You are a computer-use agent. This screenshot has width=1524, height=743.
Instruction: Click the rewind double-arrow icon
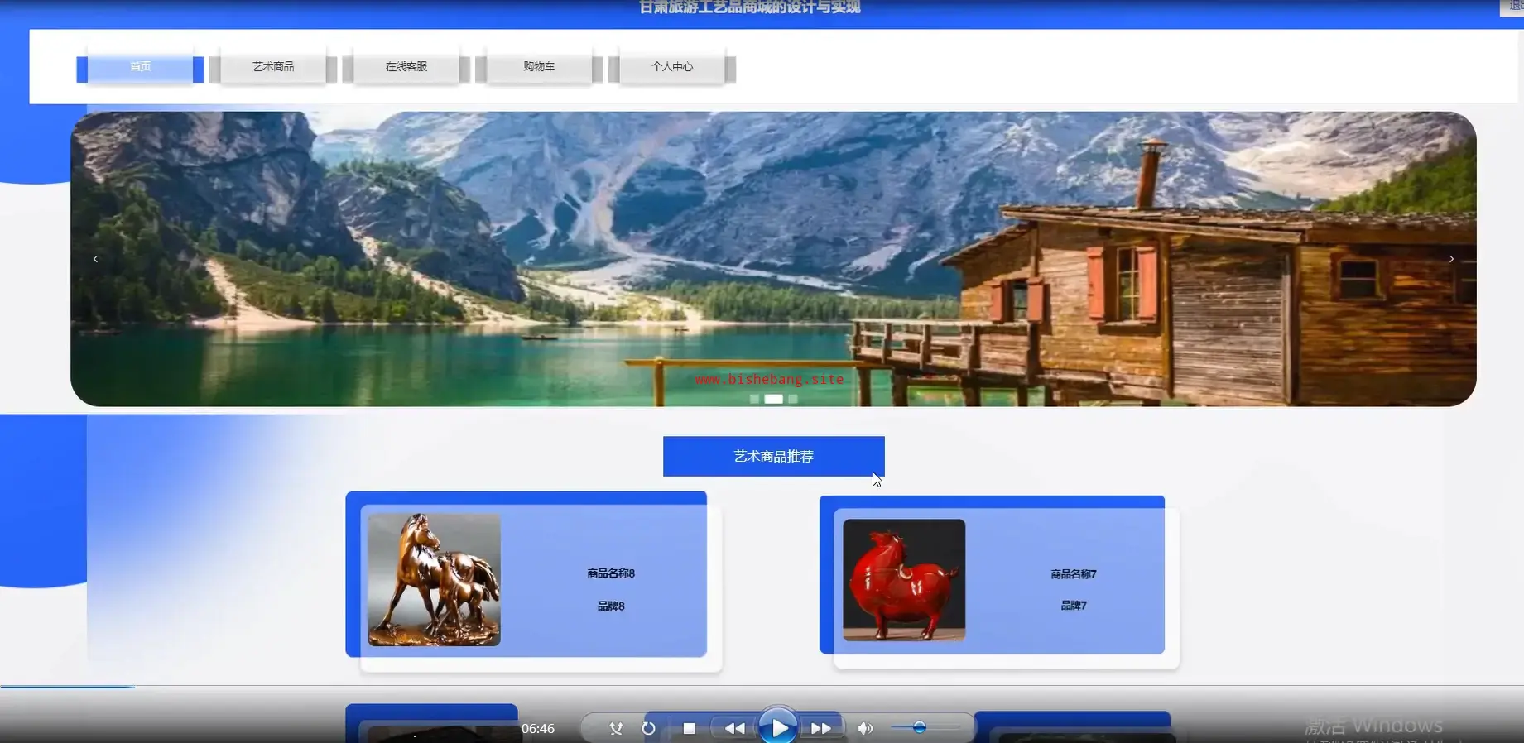click(734, 728)
